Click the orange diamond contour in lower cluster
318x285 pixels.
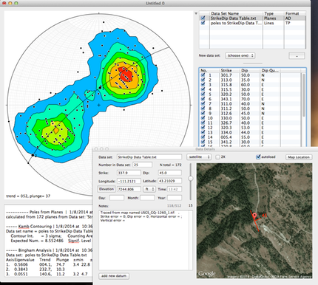[x=56, y=130]
